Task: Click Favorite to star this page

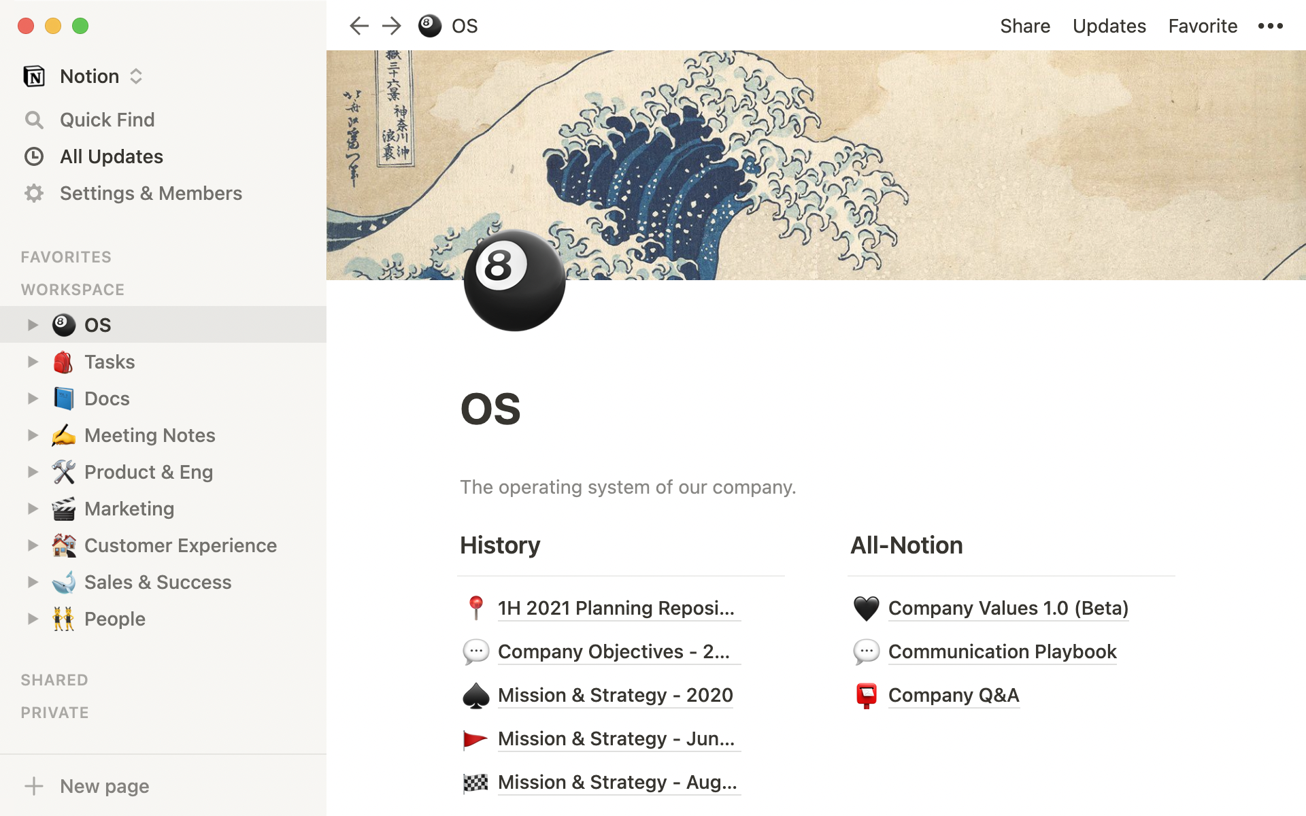Action: point(1203,26)
